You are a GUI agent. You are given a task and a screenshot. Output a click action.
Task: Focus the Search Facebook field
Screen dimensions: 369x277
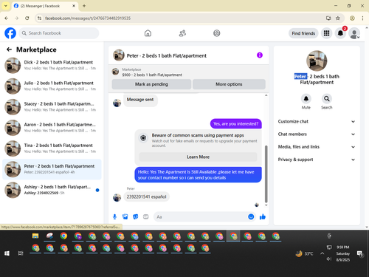coord(59,33)
